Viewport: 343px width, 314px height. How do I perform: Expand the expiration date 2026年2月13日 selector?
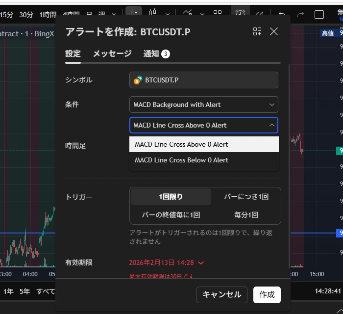click(x=166, y=263)
